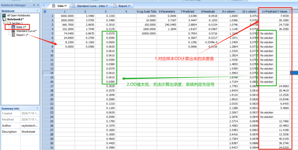
Task: Click predicted X value 29.3280
Action: (x=275, y=20)
